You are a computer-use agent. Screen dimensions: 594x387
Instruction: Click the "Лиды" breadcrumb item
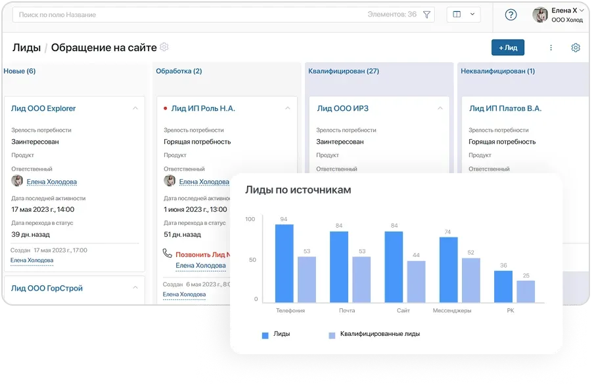point(28,47)
